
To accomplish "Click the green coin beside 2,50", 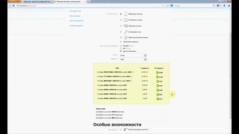I will pos(158,90).
